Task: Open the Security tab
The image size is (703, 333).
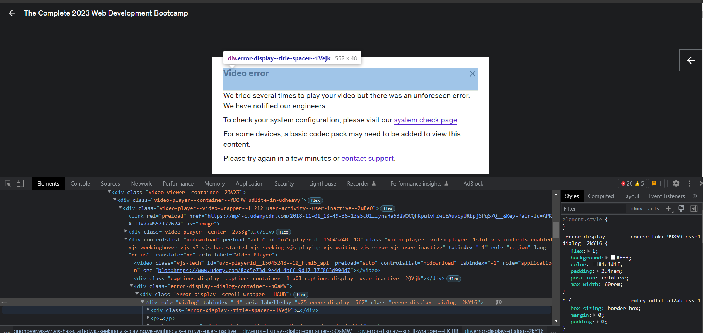Action: click(x=284, y=184)
